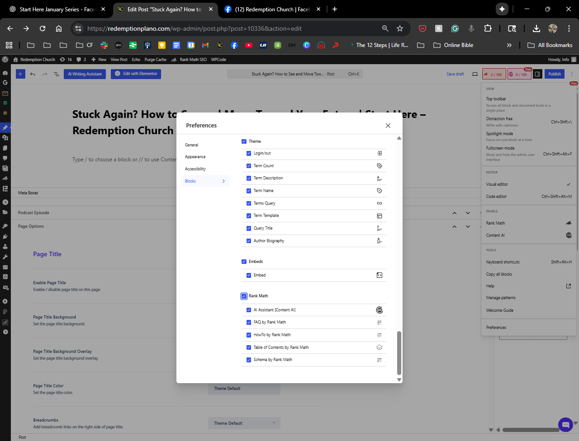
Task: Uncheck the Embeds category checkbox
Action: pyautogui.click(x=244, y=262)
